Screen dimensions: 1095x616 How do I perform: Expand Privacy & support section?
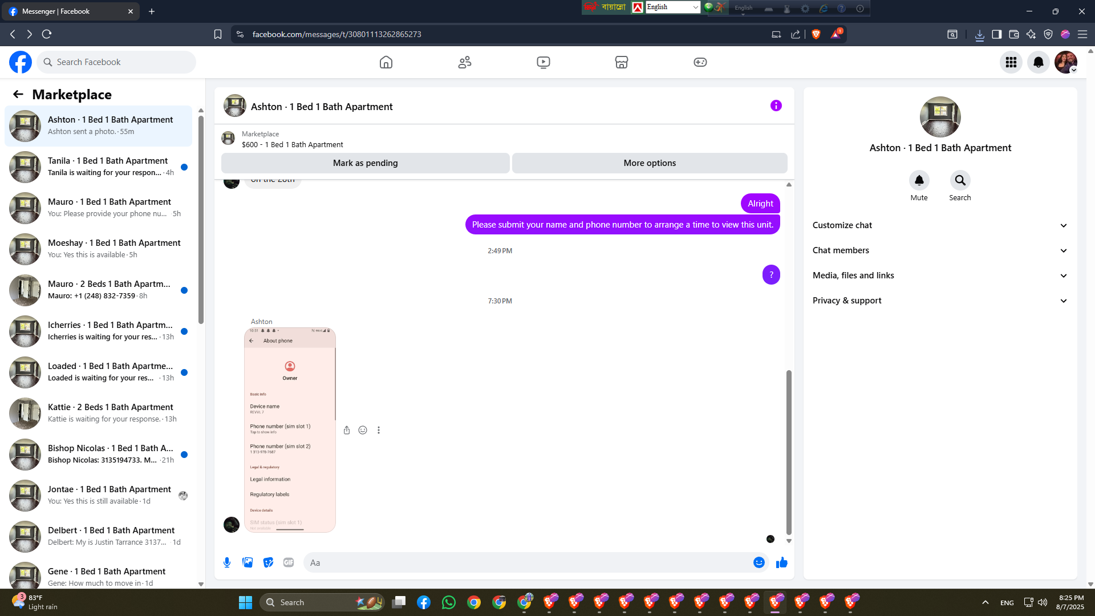940,301
